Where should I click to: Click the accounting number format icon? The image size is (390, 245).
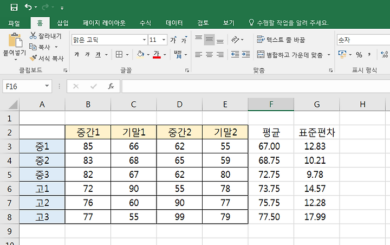click(342, 54)
